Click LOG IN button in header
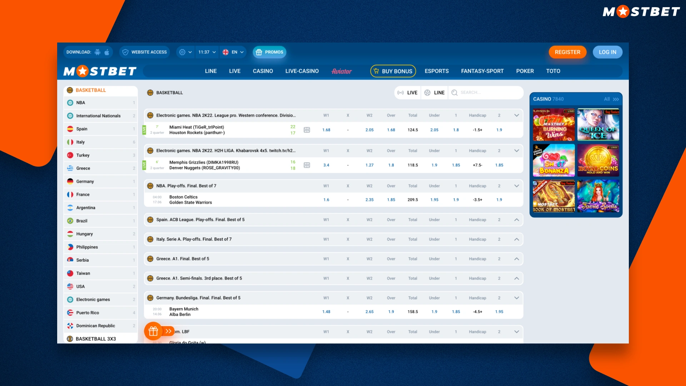The height and width of the screenshot is (386, 686). tap(607, 52)
